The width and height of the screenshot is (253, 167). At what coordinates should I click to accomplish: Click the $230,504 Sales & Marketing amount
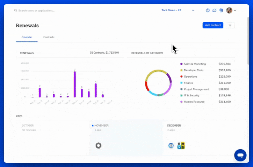[x=225, y=64]
